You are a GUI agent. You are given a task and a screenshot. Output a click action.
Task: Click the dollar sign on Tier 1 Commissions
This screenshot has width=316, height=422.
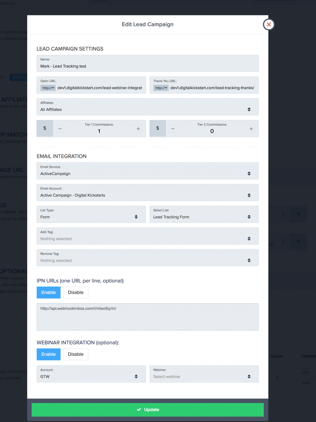point(45,128)
